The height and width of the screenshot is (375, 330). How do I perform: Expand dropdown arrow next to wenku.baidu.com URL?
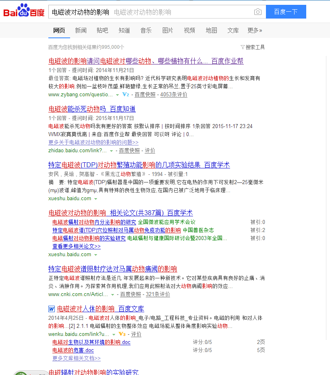point(114,334)
